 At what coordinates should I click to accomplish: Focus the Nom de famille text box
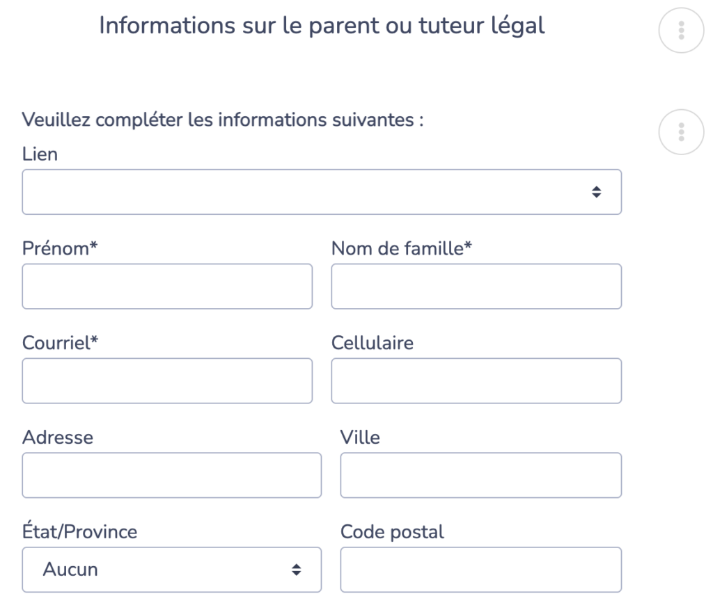[x=476, y=286]
